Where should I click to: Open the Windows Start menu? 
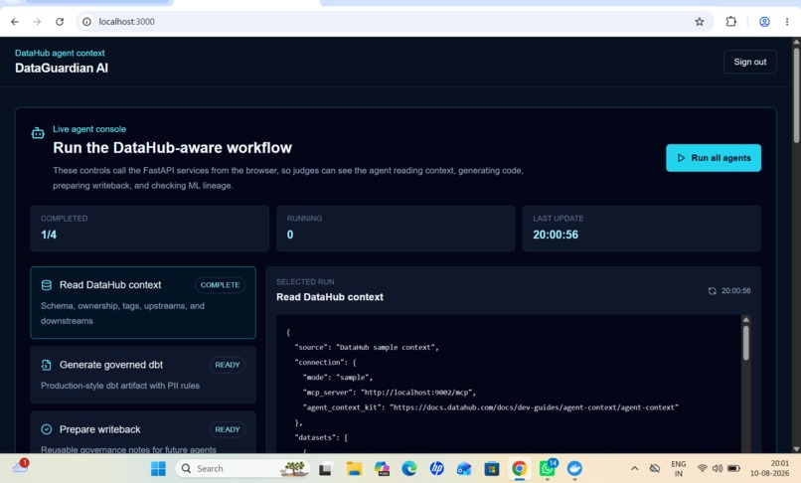click(158, 468)
